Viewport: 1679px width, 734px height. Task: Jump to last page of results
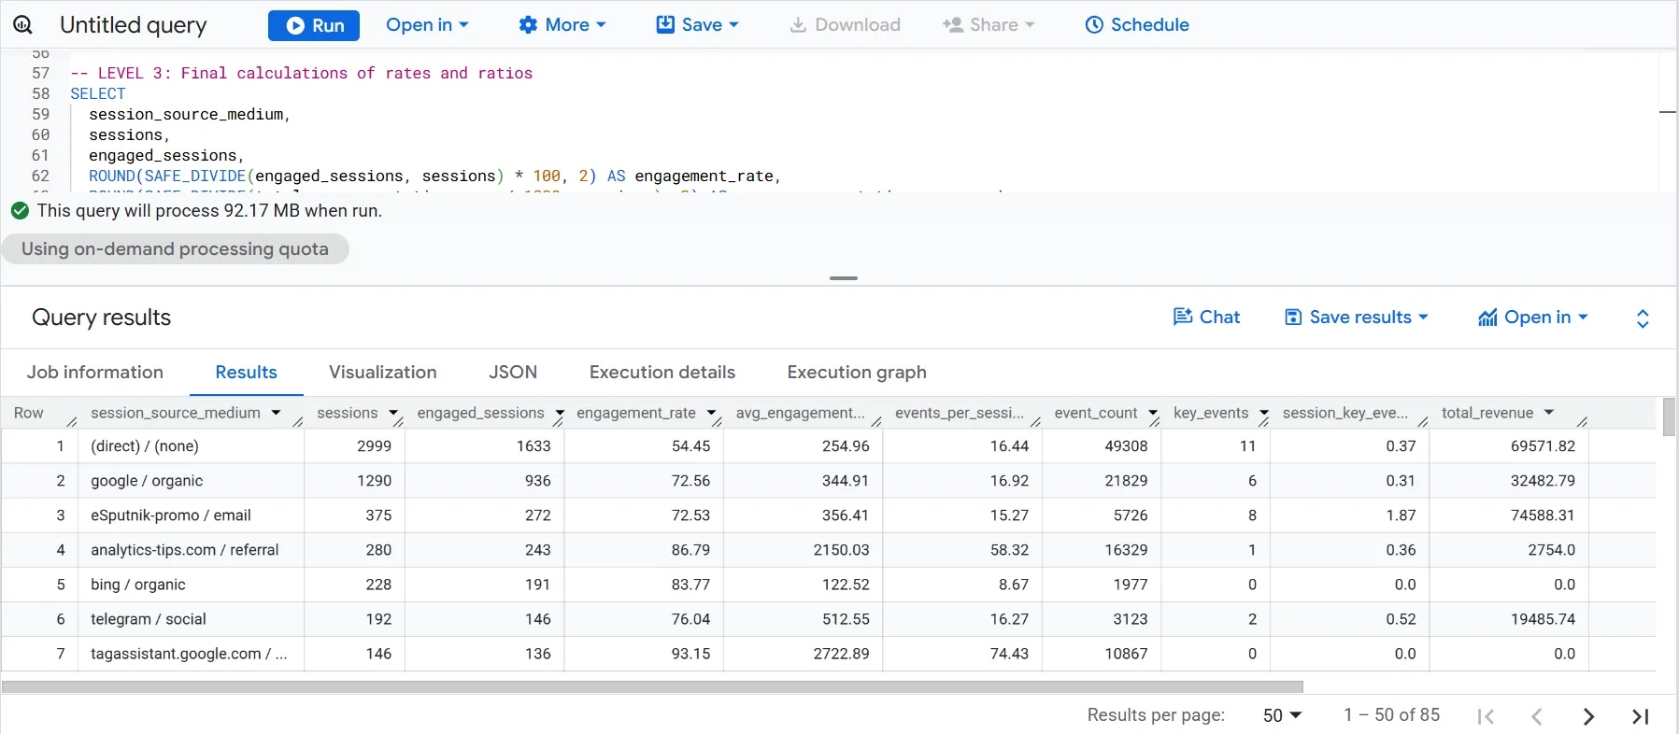coord(1640,716)
